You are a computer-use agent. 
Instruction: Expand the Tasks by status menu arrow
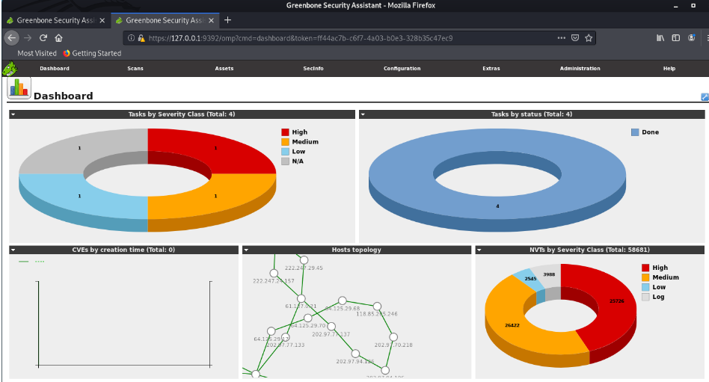363,114
